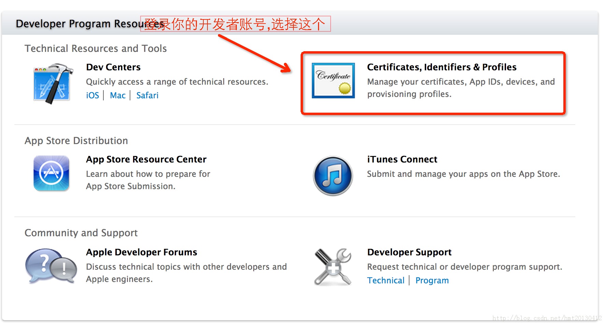Image resolution: width=606 pixels, height=325 pixels.
Task: Open Program support link
Action: click(432, 280)
